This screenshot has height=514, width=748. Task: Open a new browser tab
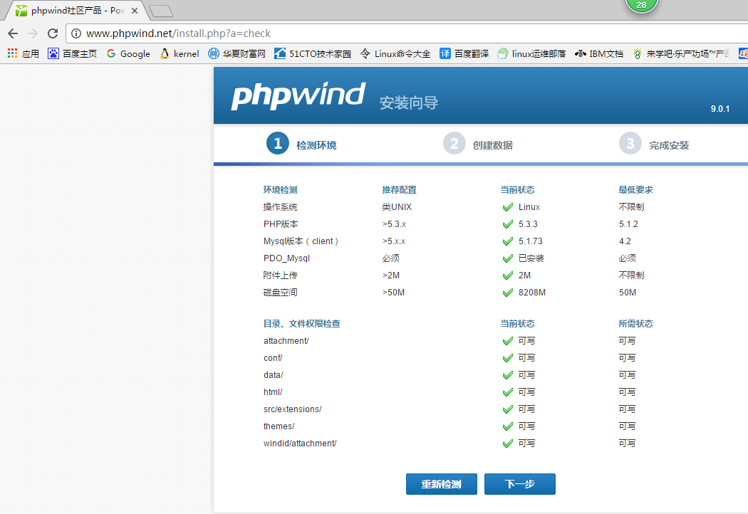(x=161, y=11)
